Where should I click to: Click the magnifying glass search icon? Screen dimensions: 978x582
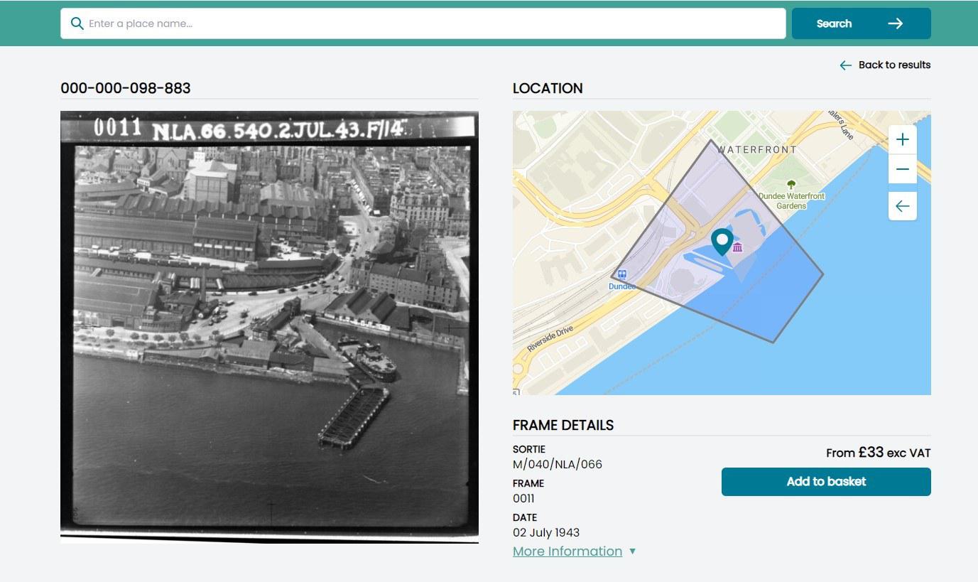(x=77, y=23)
